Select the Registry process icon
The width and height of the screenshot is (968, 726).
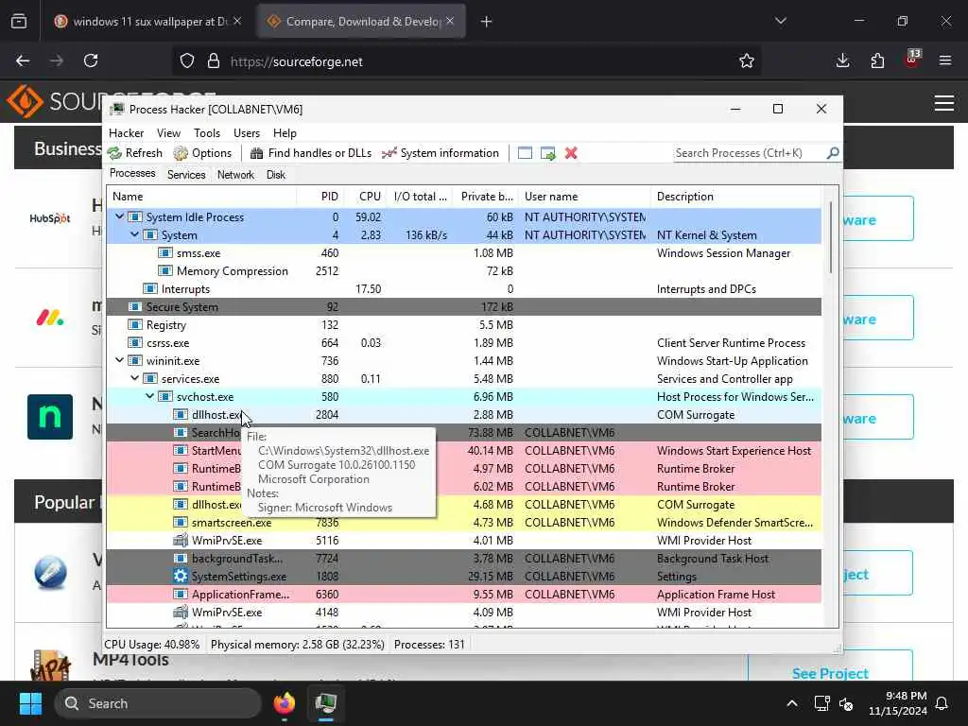point(134,324)
